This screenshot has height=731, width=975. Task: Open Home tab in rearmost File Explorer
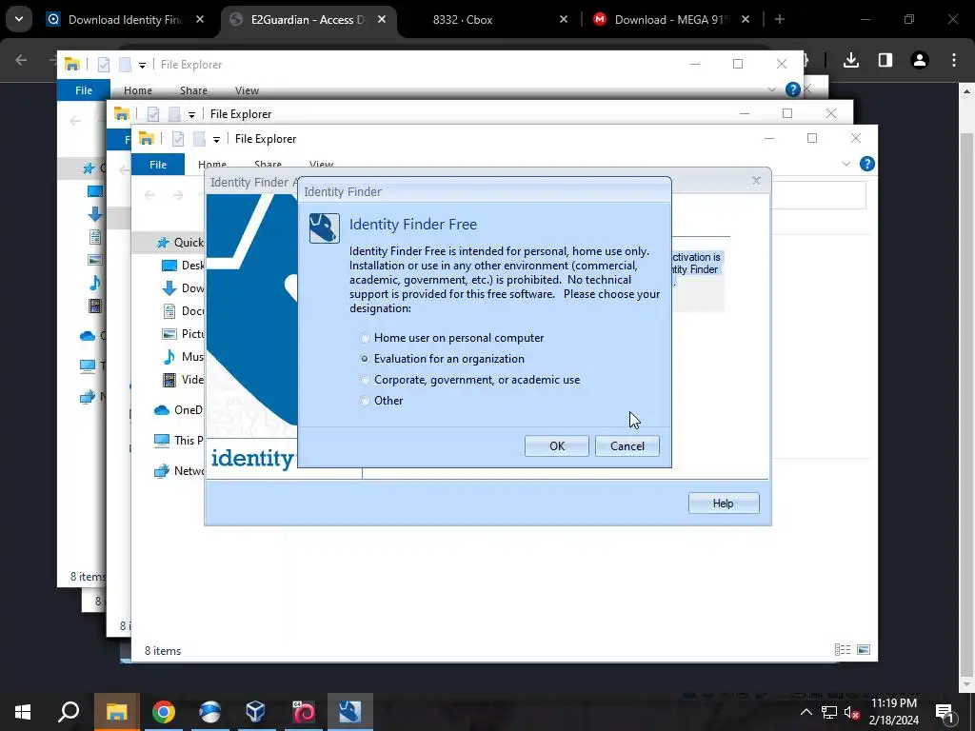pyautogui.click(x=138, y=90)
